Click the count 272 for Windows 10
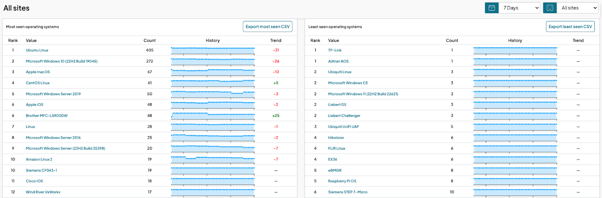This screenshot has width=602, height=198. [150, 61]
